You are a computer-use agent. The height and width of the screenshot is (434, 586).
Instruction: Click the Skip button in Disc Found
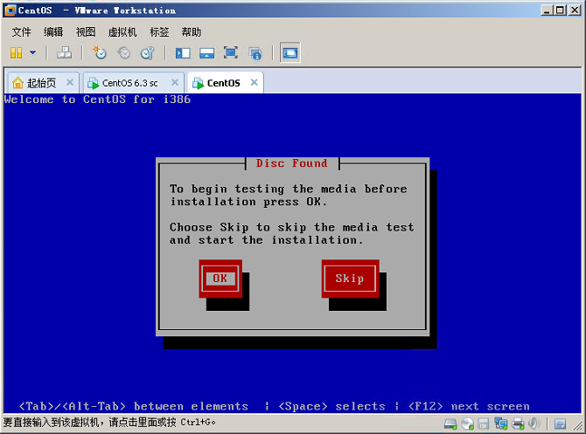pos(350,279)
